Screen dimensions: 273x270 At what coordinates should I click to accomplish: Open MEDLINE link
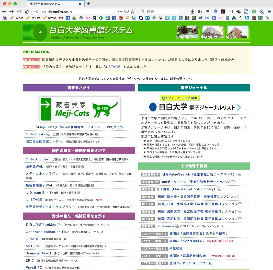tap(33, 246)
